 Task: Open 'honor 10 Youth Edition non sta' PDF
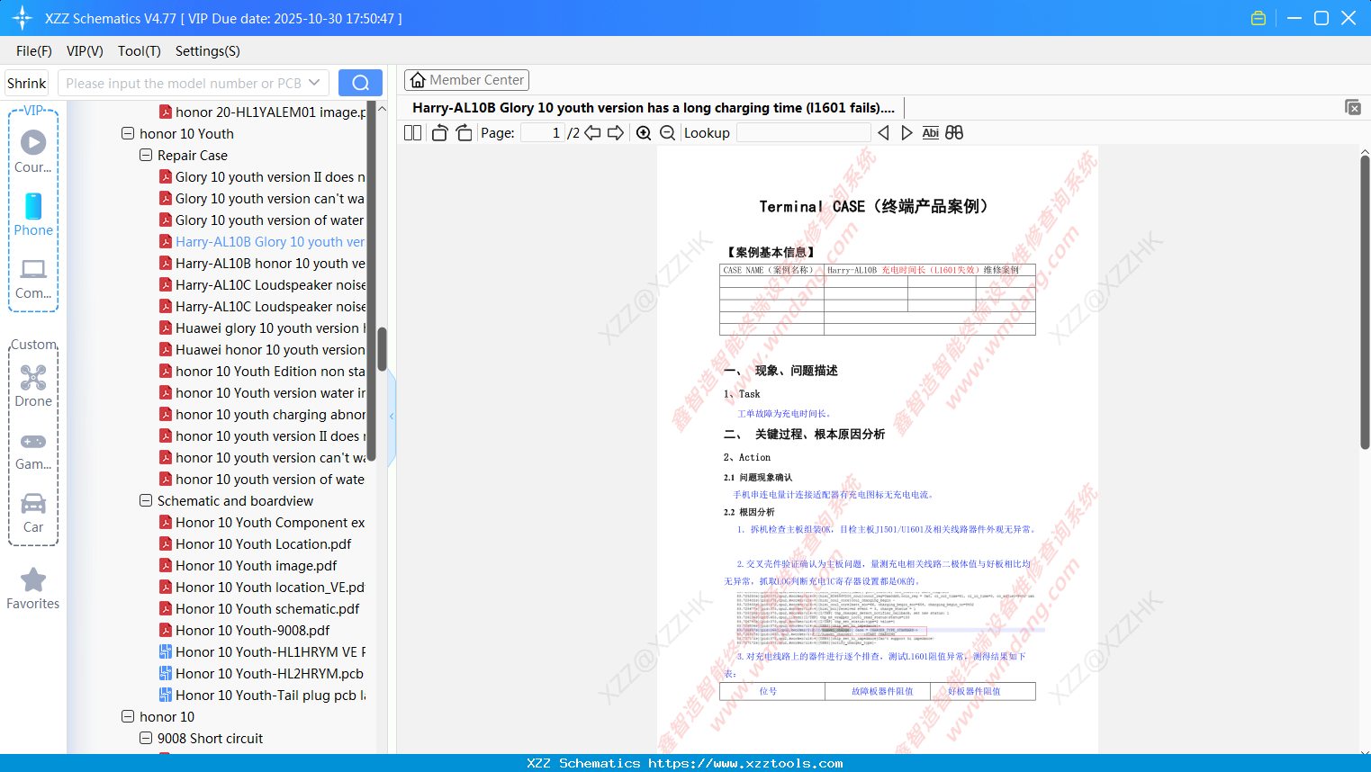pyautogui.click(x=263, y=371)
